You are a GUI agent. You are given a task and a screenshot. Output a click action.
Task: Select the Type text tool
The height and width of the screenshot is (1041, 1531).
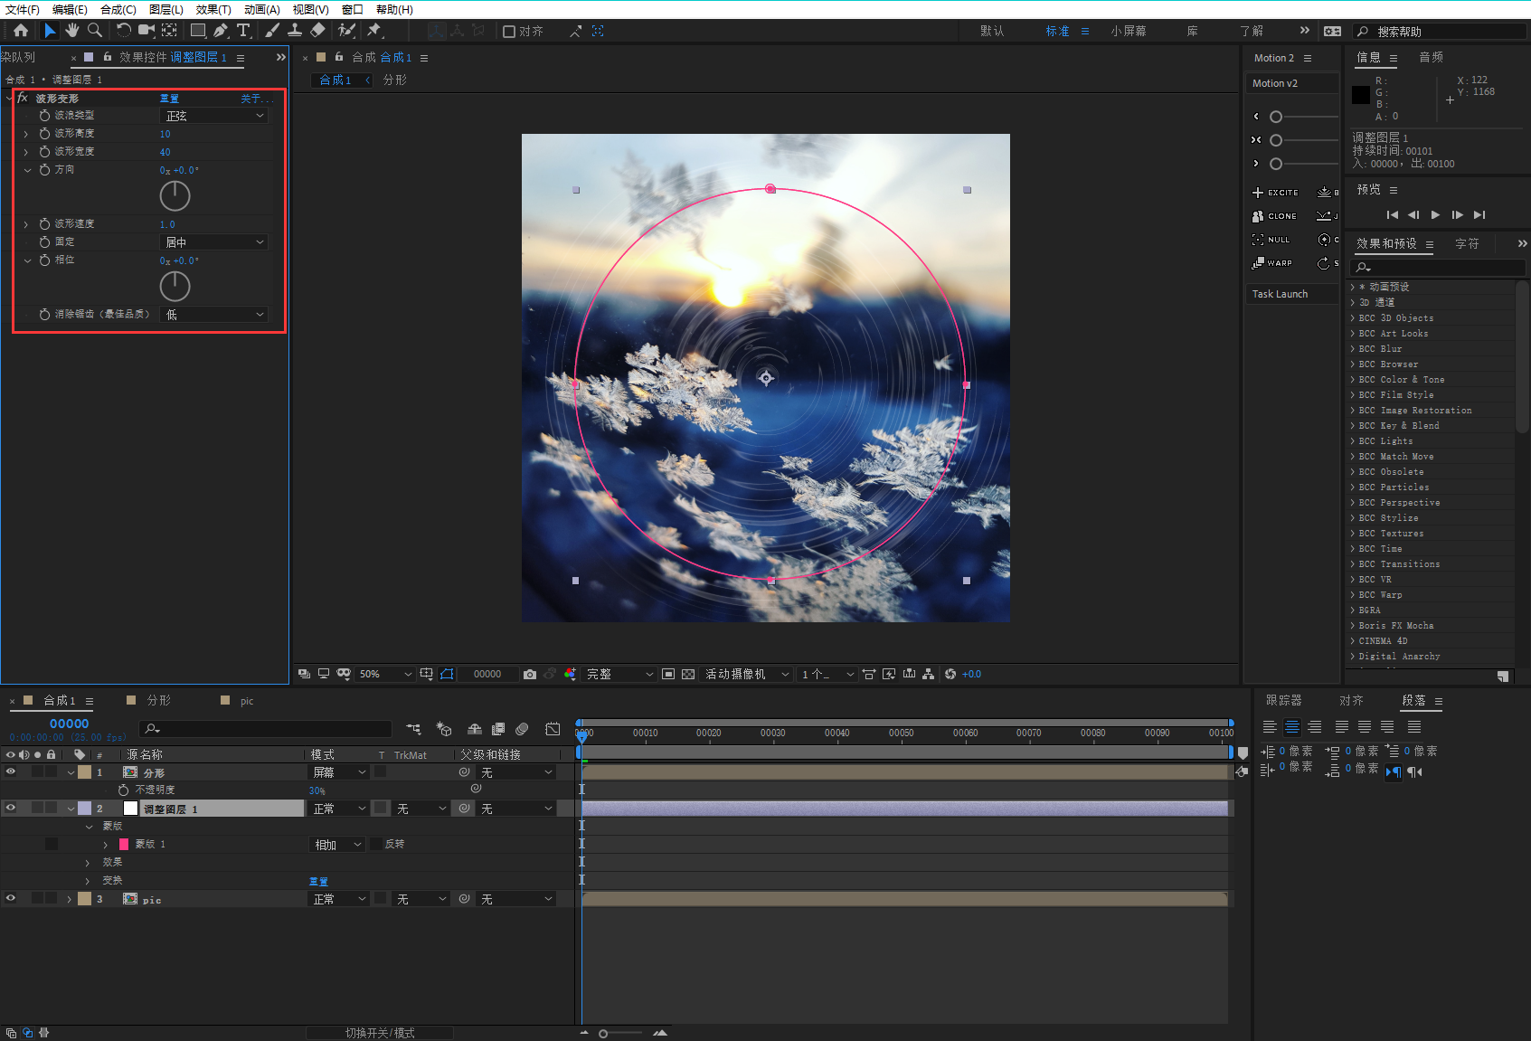243,31
